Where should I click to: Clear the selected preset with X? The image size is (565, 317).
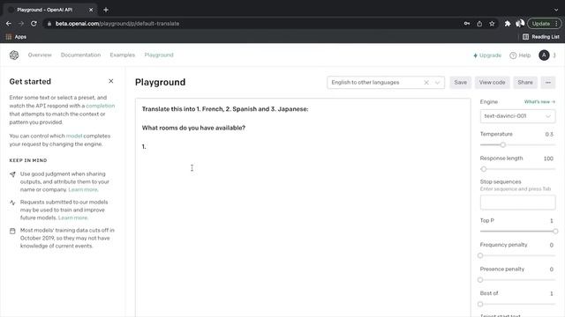[426, 82]
